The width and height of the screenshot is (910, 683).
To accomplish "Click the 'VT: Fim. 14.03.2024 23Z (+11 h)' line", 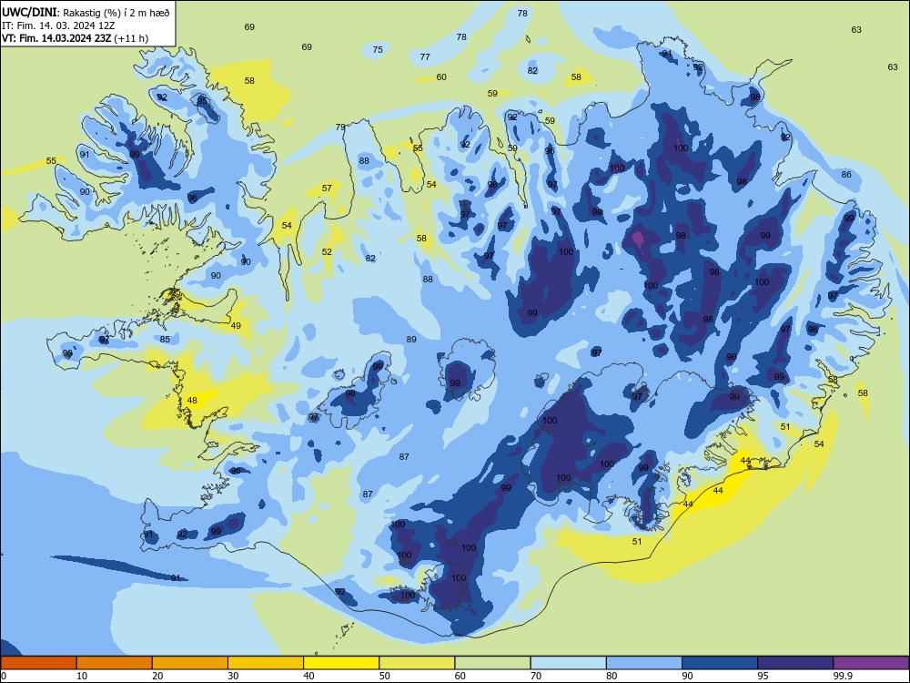I will coord(75,38).
